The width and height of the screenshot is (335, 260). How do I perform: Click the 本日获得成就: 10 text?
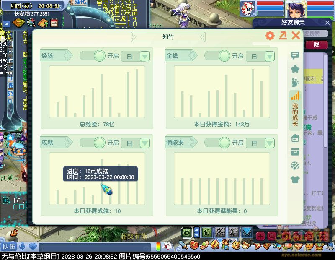point(97,211)
